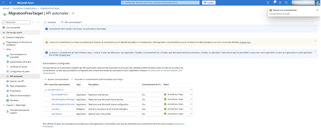The width and height of the screenshot is (321, 131).
Task: Open DeviceManagementManagedDevices permission link
Action: point(63,99)
